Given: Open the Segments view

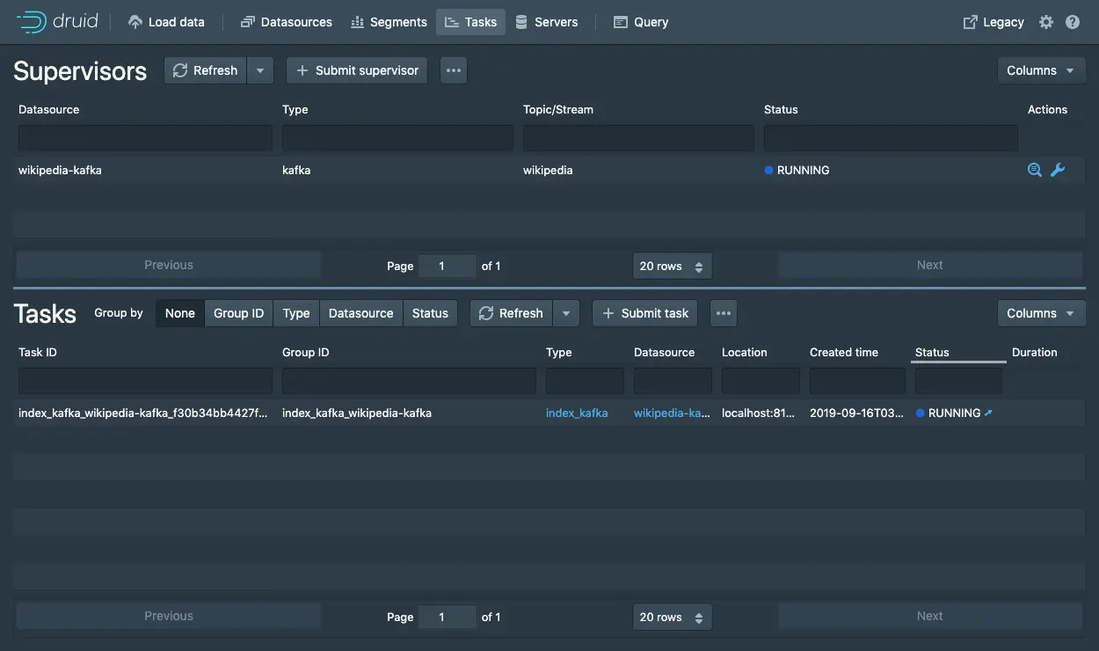Looking at the screenshot, I should 388,22.
